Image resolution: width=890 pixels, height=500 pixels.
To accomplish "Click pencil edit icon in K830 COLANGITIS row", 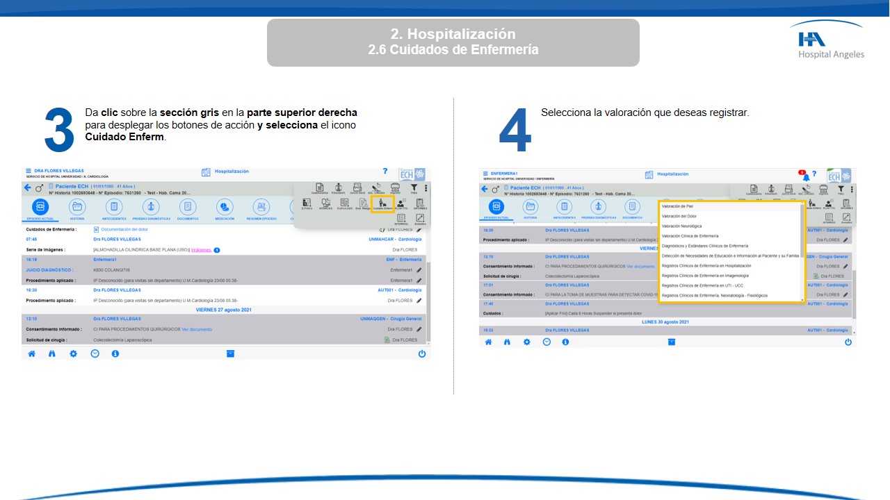I will pyautogui.click(x=419, y=269).
